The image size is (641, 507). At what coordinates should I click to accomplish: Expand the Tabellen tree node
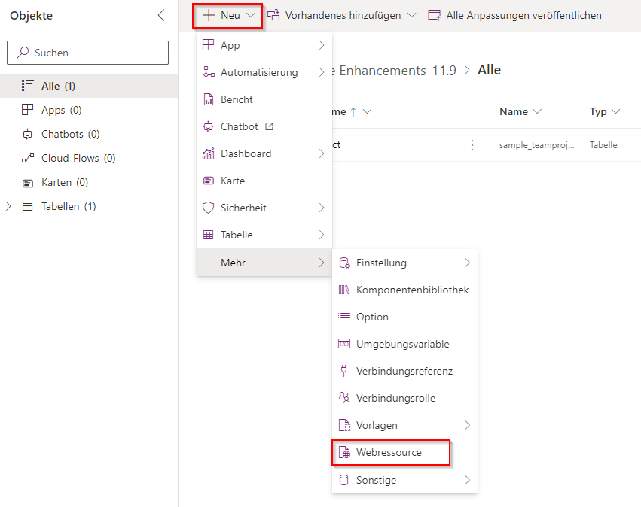[x=9, y=206]
